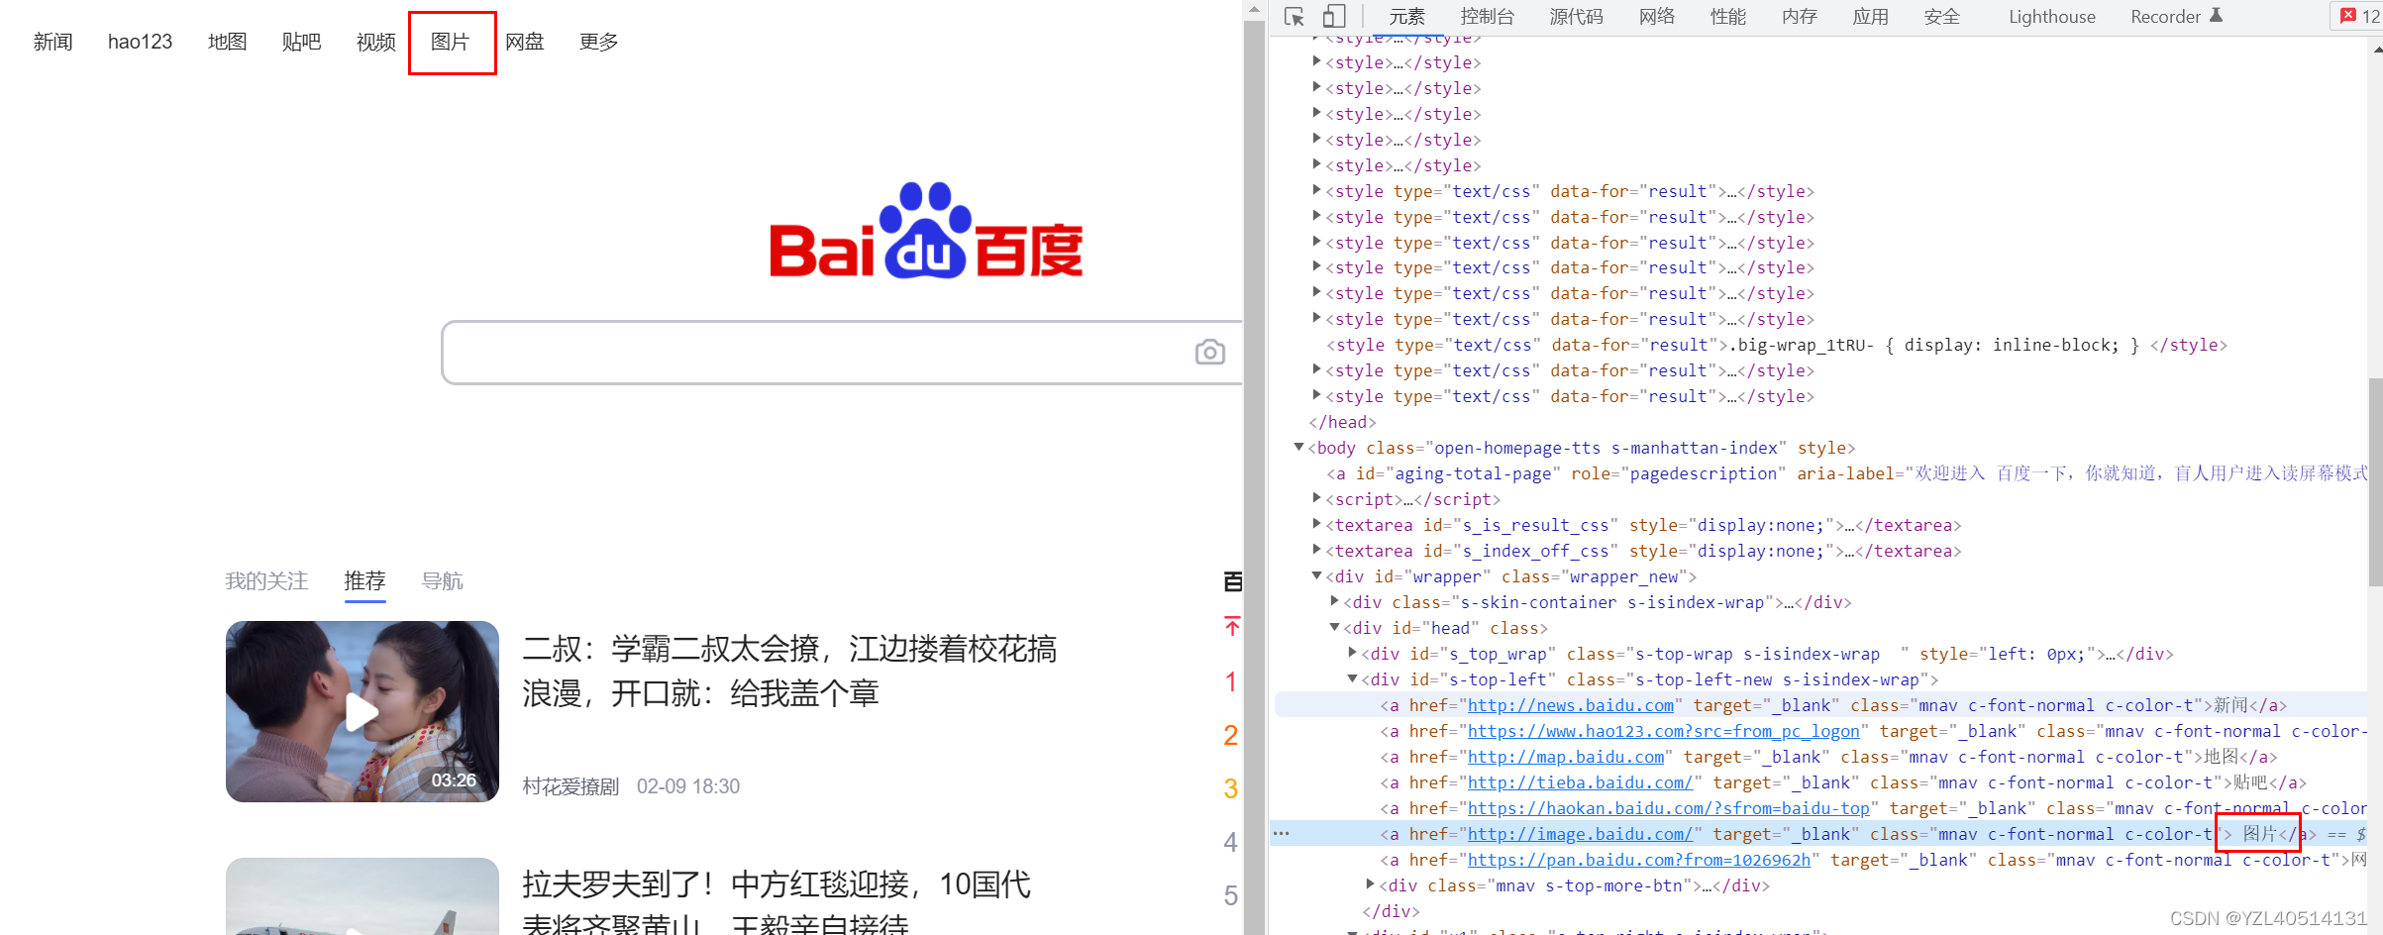Open the 网盘 navigation link
The image size is (2383, 935).
524,42
